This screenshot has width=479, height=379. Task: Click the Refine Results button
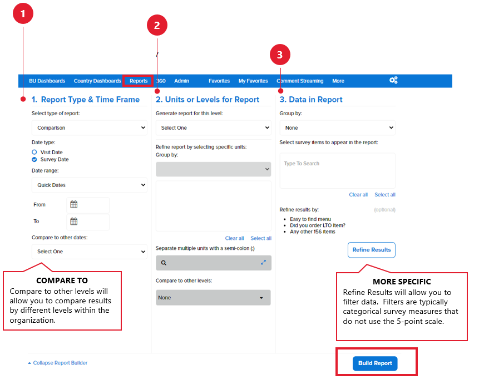(x=372, y=250)
